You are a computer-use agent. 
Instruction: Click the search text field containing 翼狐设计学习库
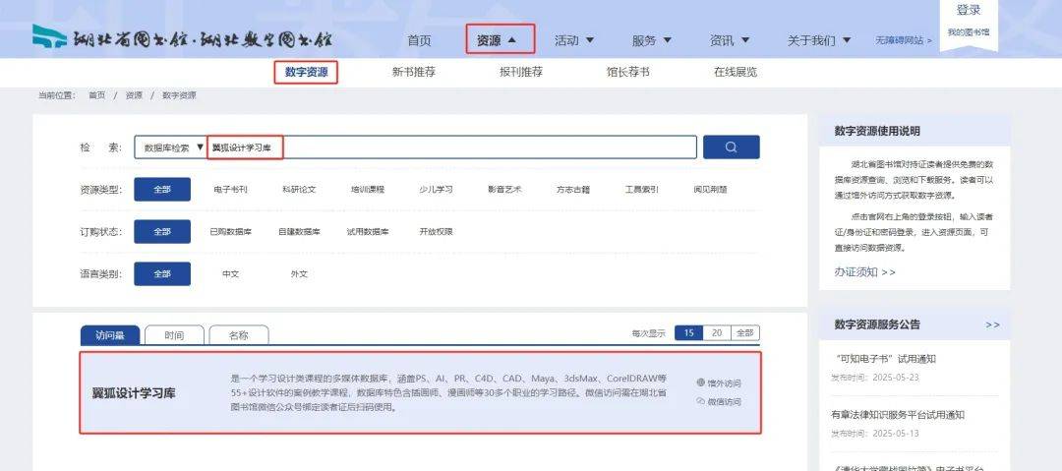point(451,147)
